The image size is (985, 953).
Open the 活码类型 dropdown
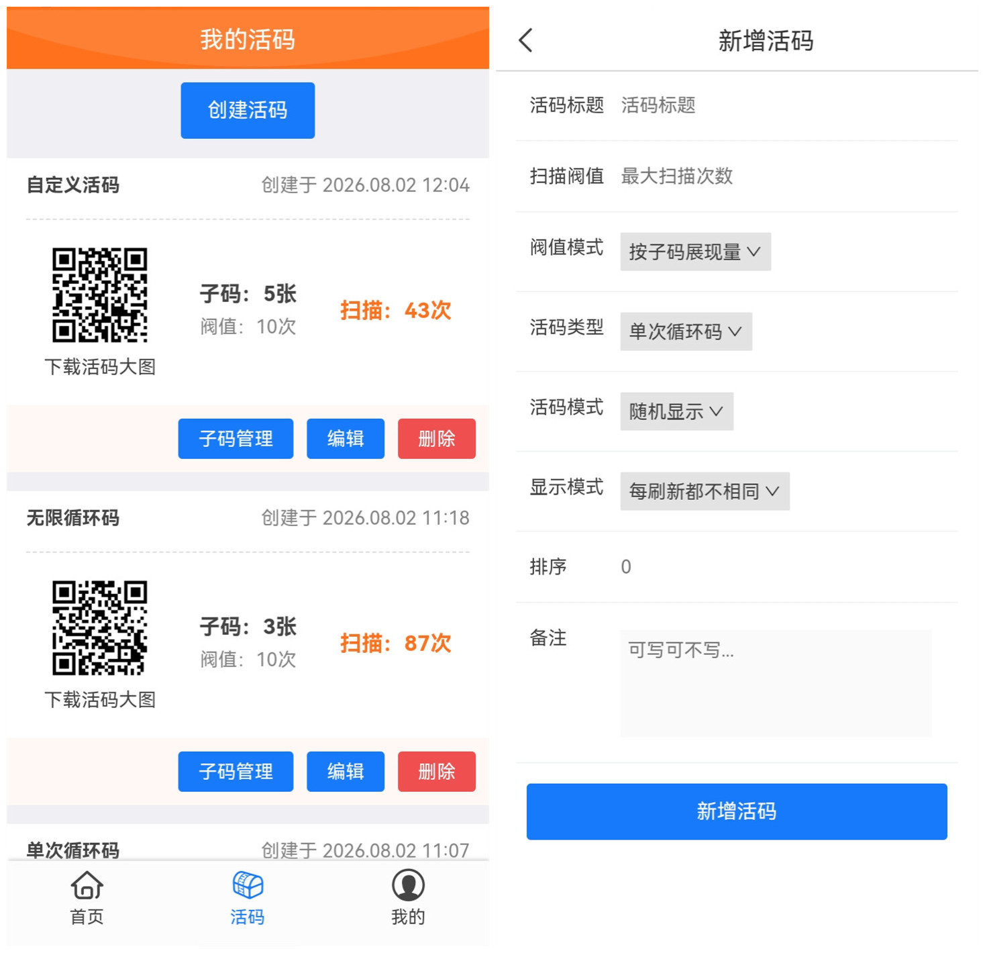686,332
